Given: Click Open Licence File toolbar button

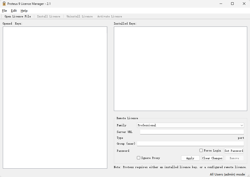Looking at the screenshot, I should [18, 16].
